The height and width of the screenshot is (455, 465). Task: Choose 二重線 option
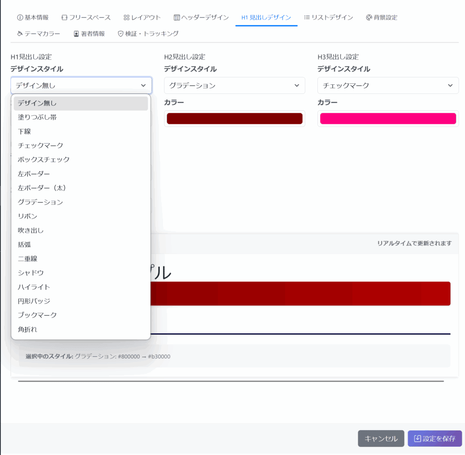(81, 259)
